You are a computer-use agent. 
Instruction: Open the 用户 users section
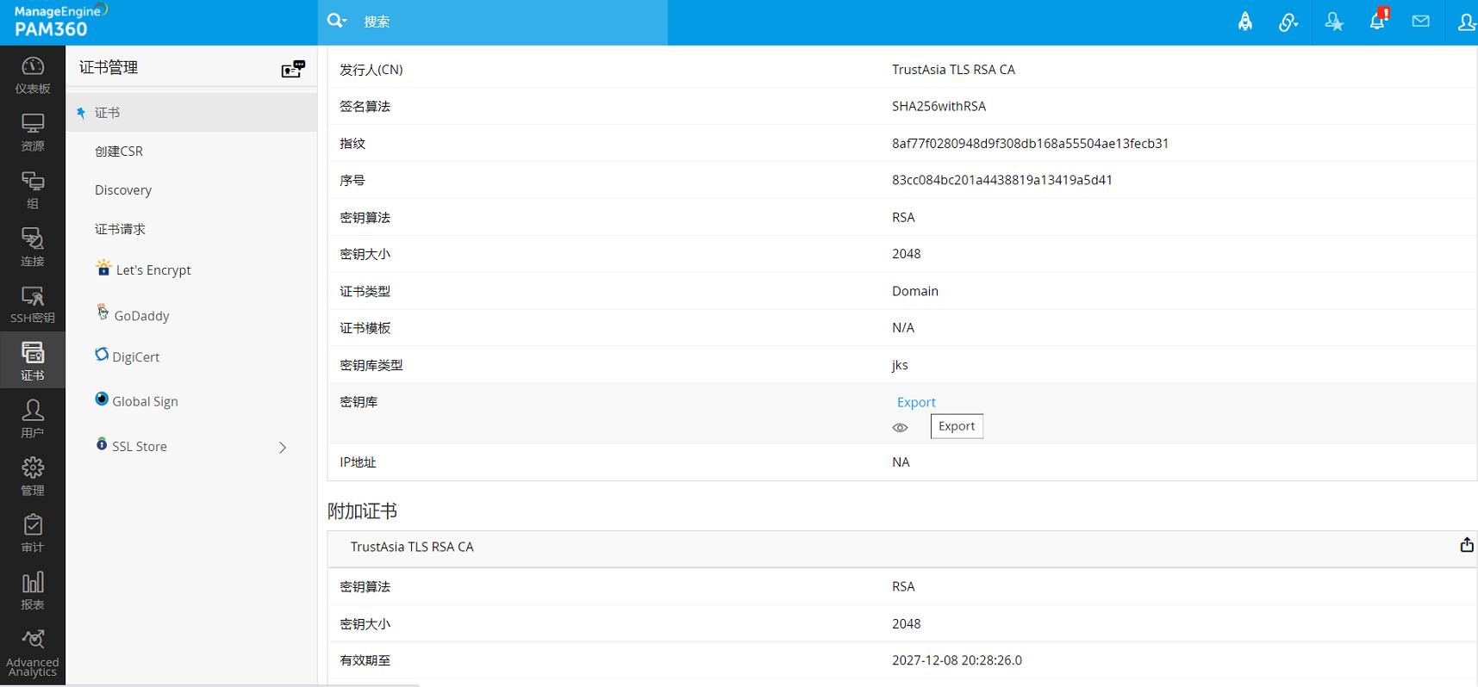33,418
